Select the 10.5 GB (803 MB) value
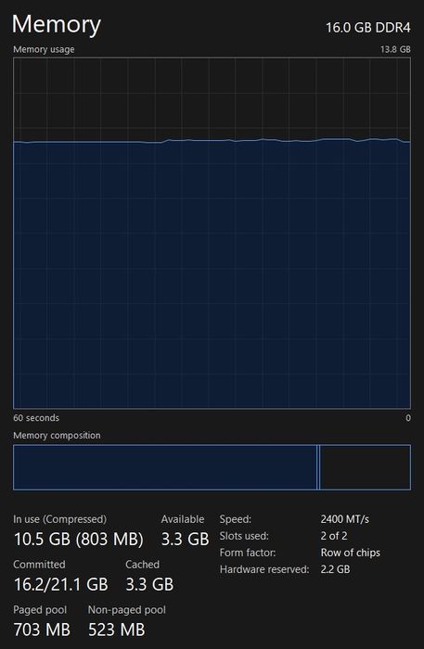The height and width of the screenshot is (649, 424). pos(79,540)
